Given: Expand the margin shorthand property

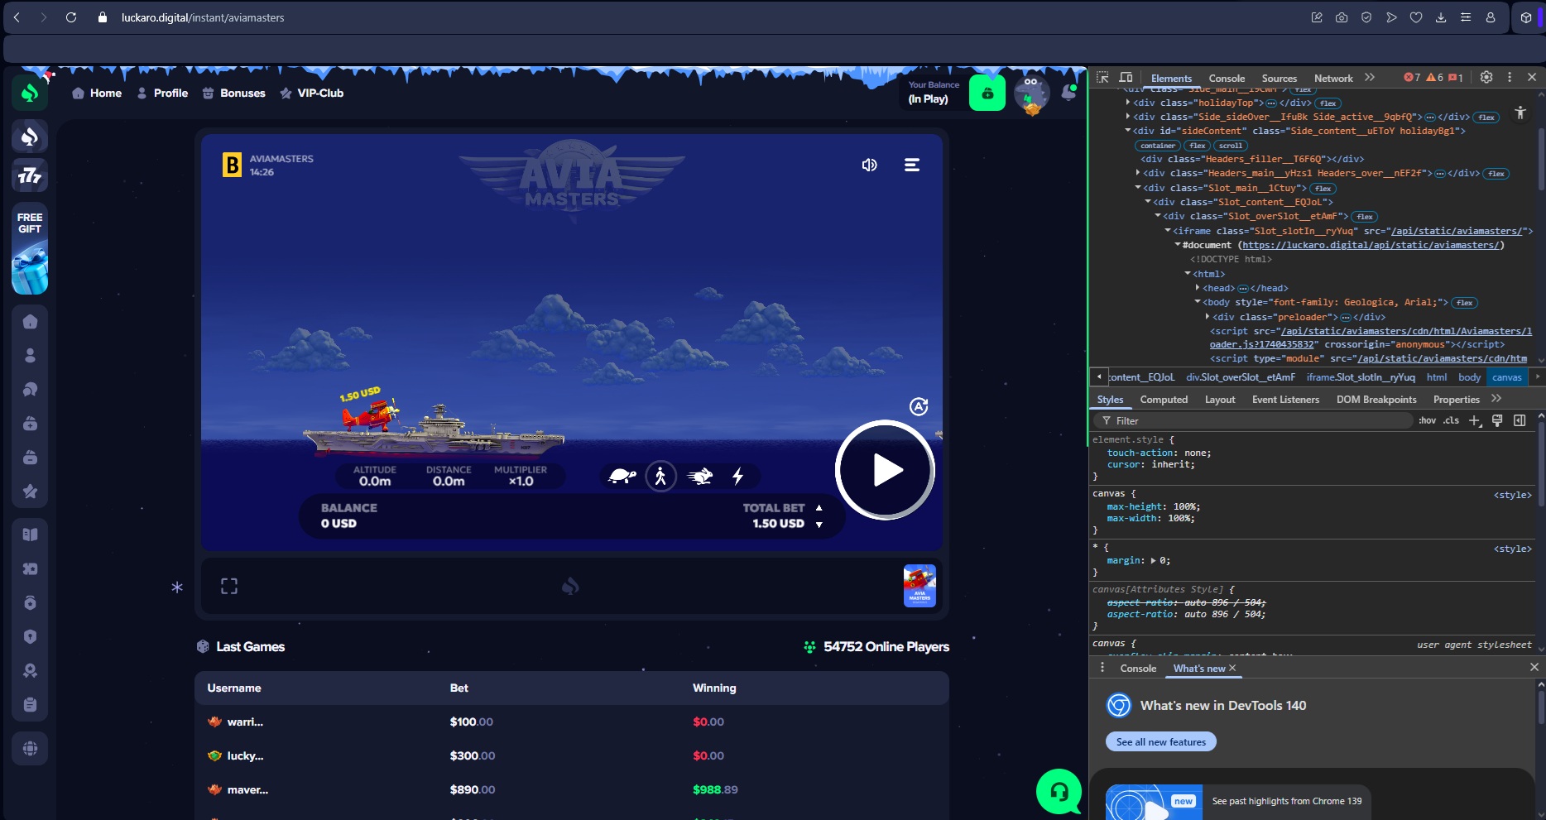Looking at the screenshot, I should click(1154, 561).
